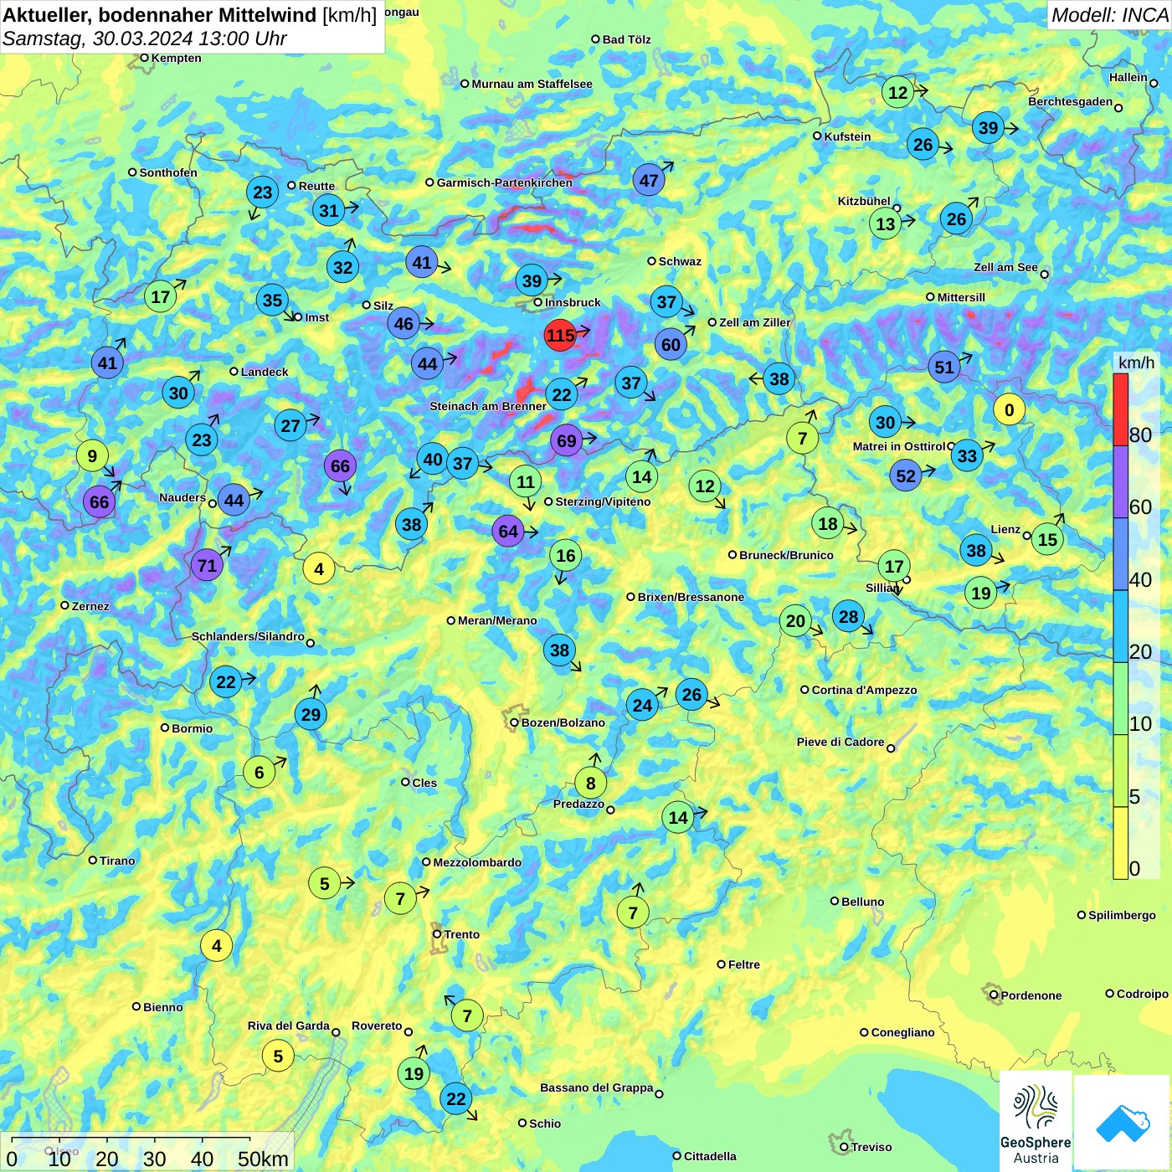This screenshot has width=1172, height=1172.
Task: Click the cyan 20-40 legend segment
Action: tap(1120, 626)
